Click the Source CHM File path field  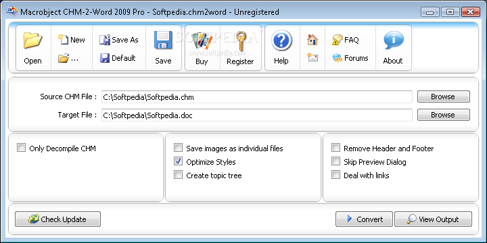tap(257, 97)
